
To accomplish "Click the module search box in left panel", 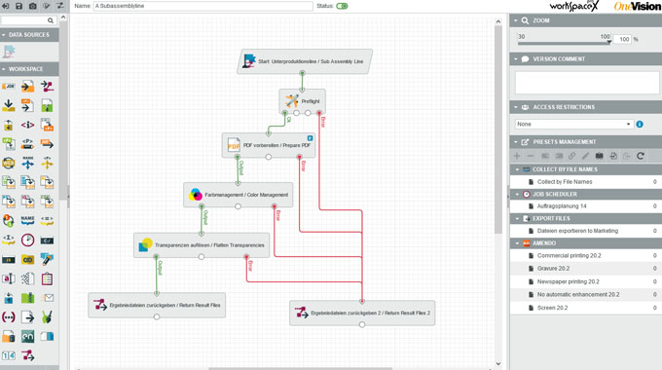I will point(28,20).
